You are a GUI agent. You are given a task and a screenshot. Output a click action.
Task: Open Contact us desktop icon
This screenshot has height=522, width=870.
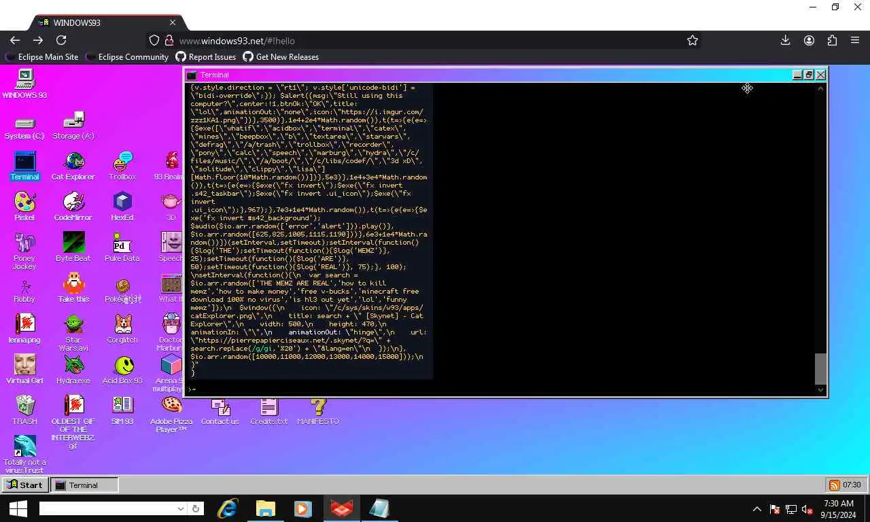[x=220, y=411]
